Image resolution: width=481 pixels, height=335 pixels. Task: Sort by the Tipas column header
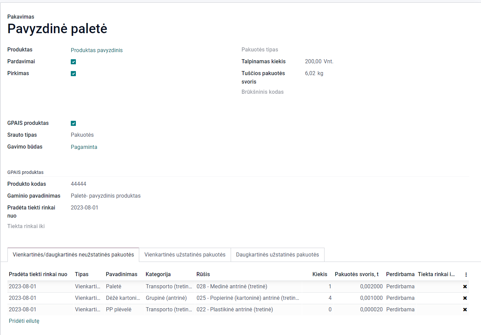coord(82,274)
